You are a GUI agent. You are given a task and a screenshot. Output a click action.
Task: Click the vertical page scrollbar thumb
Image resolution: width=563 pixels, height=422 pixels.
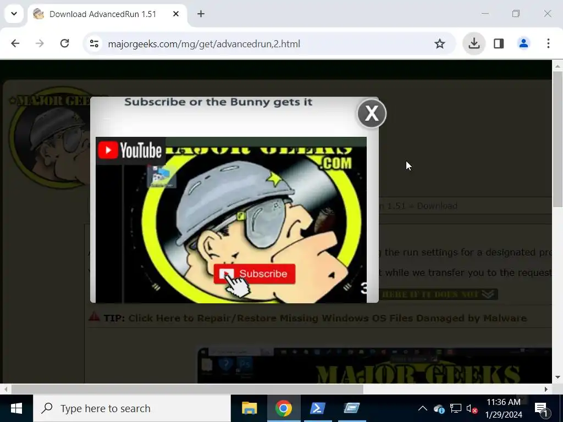558,139
